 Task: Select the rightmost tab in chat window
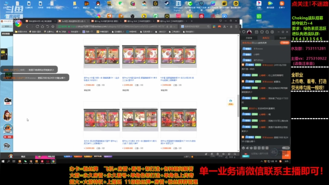[283, 38]
